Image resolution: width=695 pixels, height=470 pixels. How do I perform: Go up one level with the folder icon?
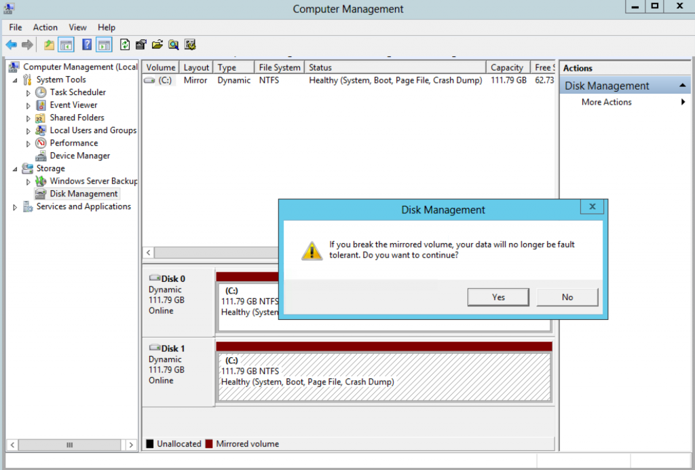[x=49, y=45]
